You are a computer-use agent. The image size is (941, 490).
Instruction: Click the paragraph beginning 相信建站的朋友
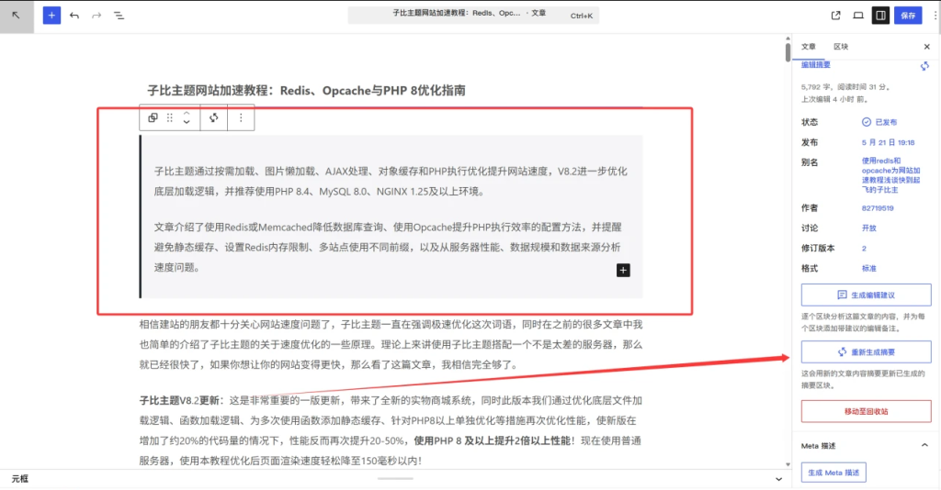(x=391, y=344)
